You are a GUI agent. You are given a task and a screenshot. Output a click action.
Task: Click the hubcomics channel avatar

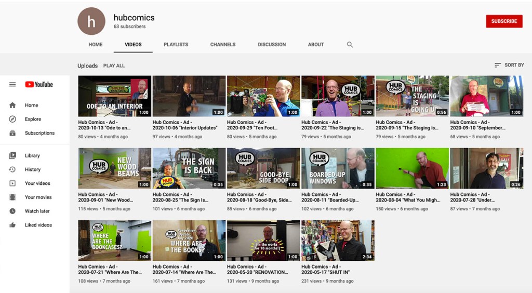click(91, 21)
